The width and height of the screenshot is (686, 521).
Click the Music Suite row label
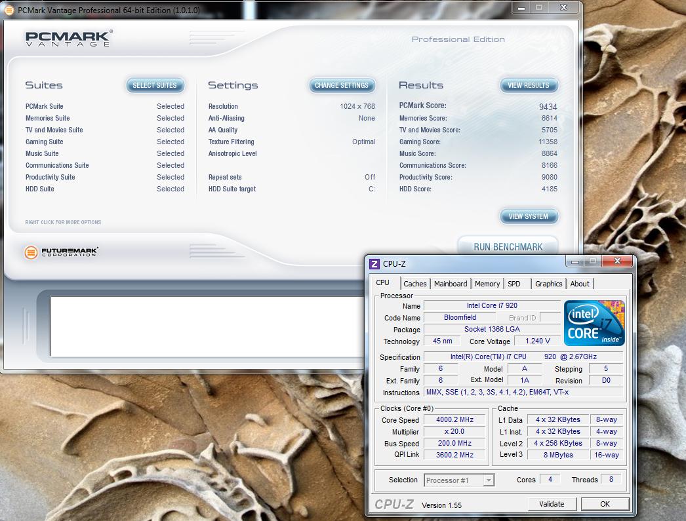pos(42,153)
